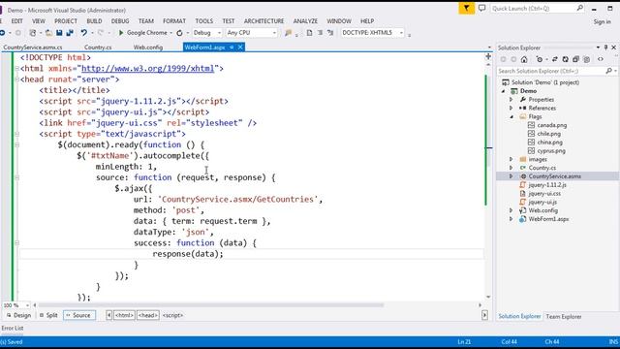Collapse the Flags folder

click(511, 116)
